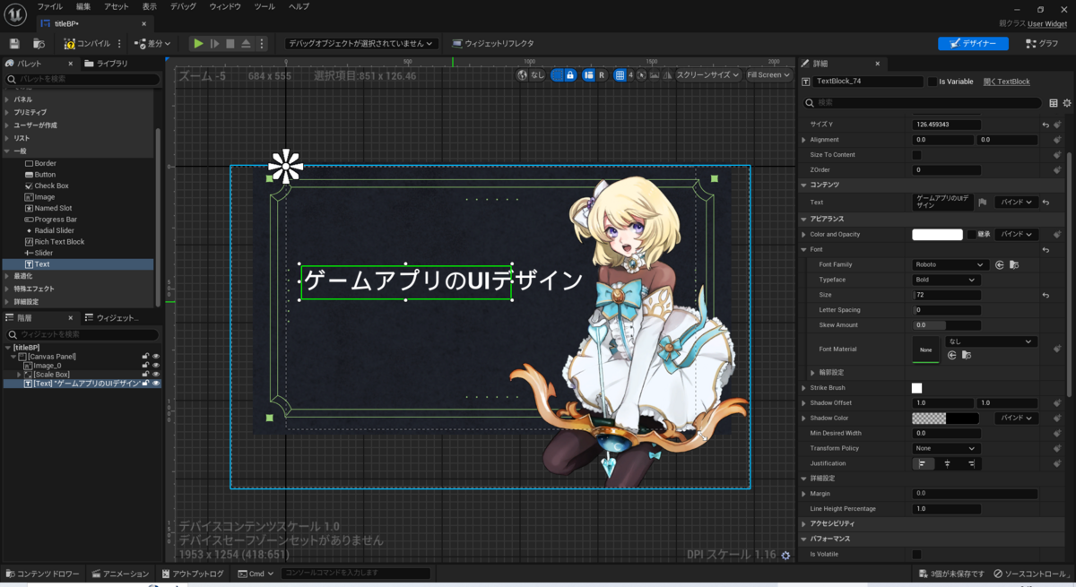The width and height of the screenshot is (1076, 587).
Task: Click the localization globe なし button
Action: [531, 75]
